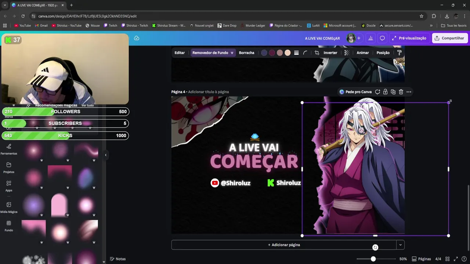
Task: Click the Páginas page view button
Action: click(421, 259)
